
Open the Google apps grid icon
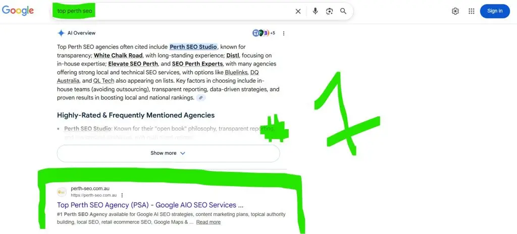472,11
